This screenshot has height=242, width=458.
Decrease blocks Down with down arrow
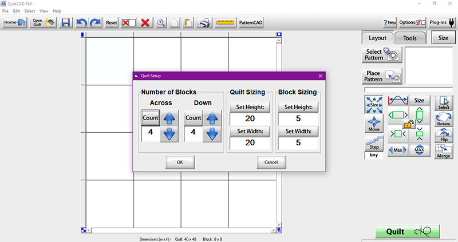pyautogui.click(x=212, y=134)
